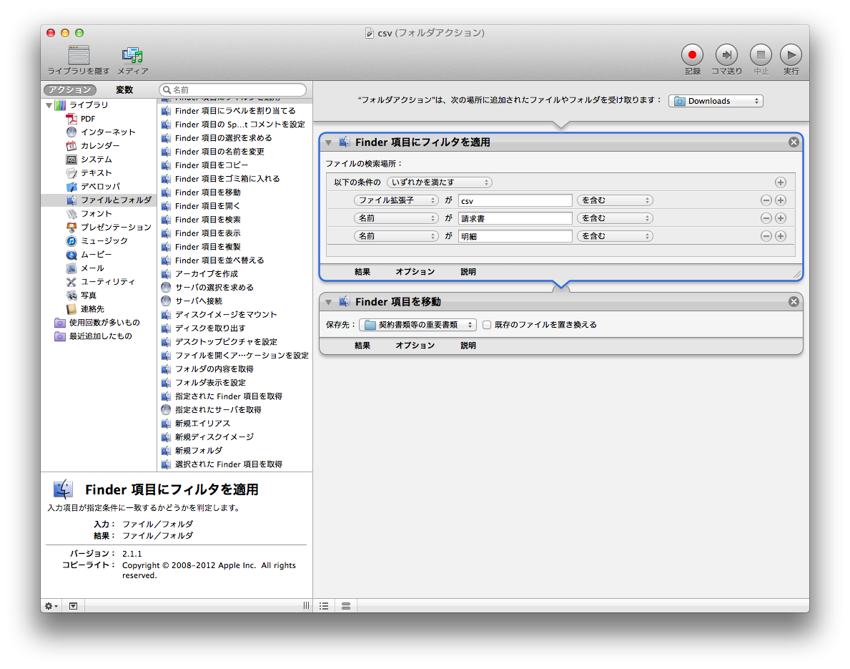Viewport: 850px width, 669px height.
Task: Click the Record (記録) button
Action: pyautogui.click(x=691, y=55)
